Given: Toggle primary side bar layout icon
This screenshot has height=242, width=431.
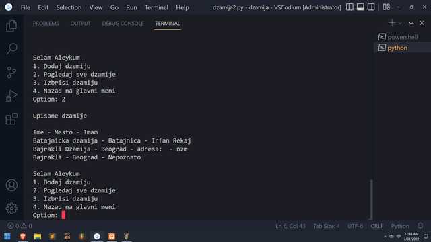Looking at the screenshot, I should [x=350, y=7].
